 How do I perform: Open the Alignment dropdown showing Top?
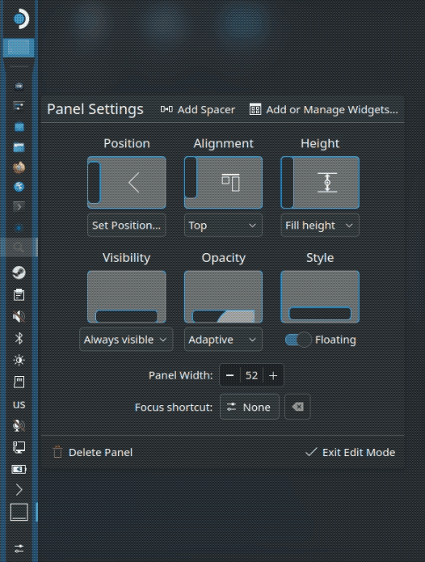point(223,226)
